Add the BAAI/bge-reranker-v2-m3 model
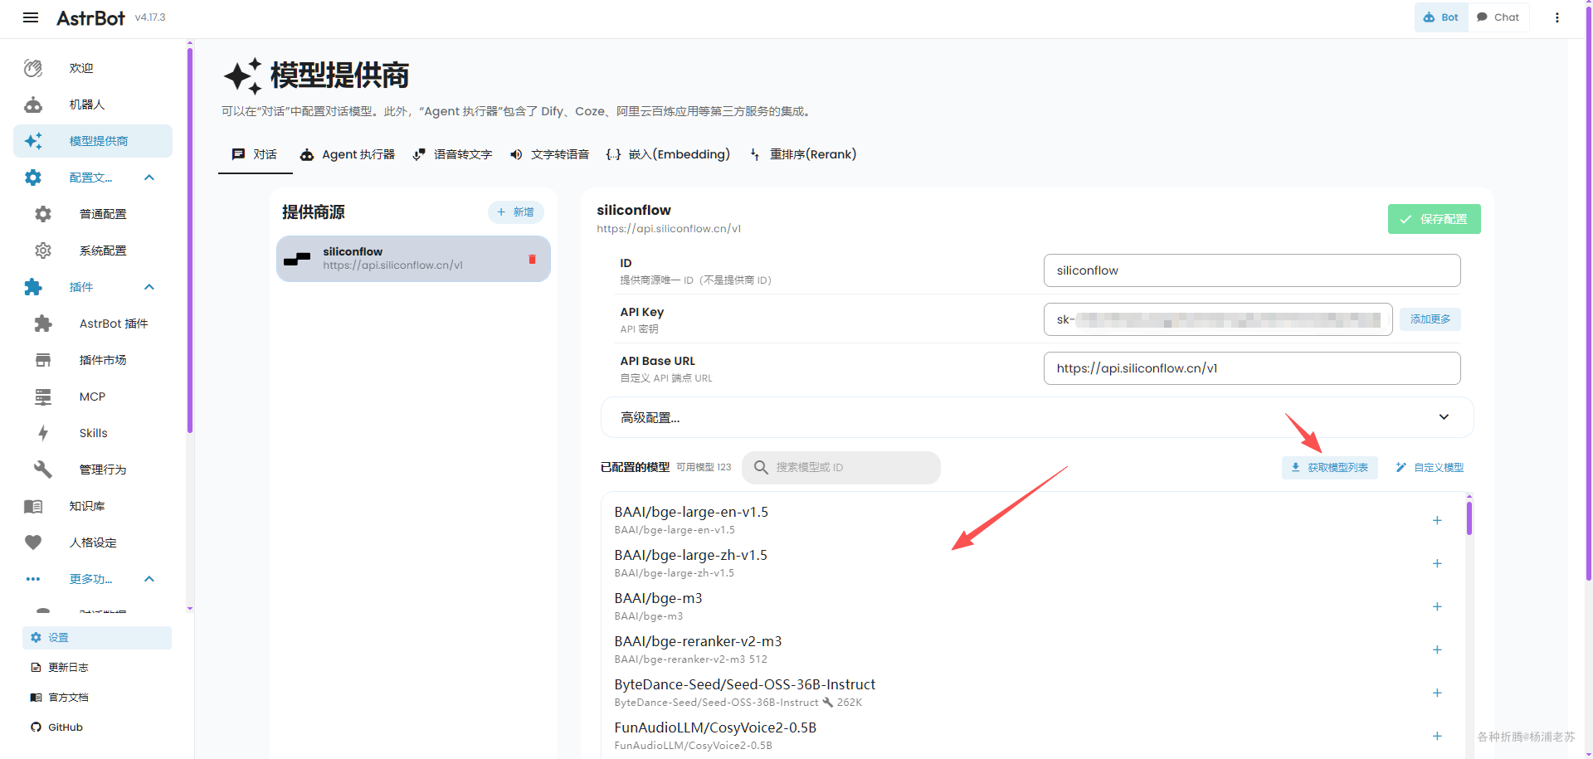Viewport: 1593px width, 759px height. point(1437,650)
